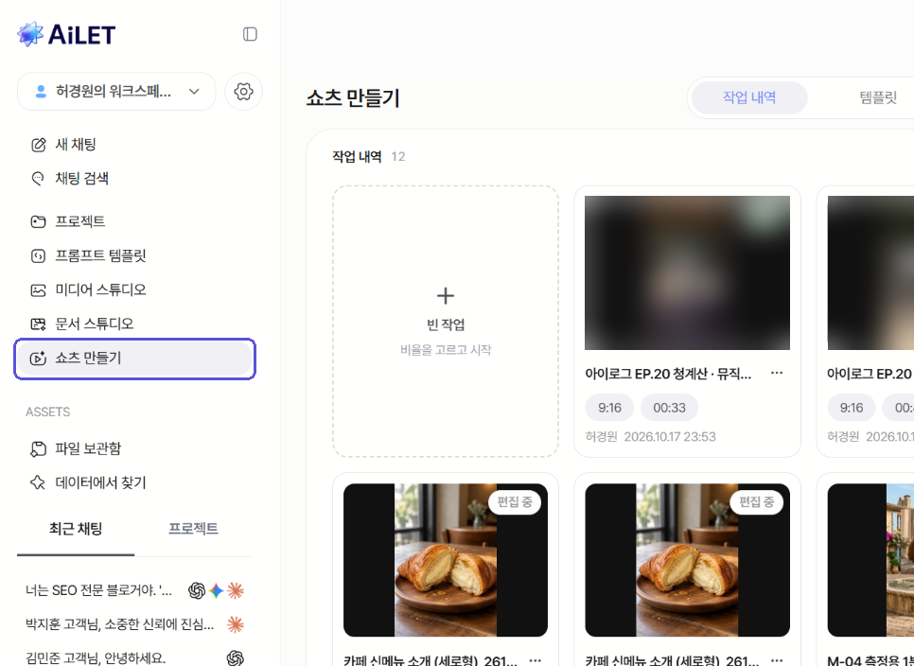Open 미디어 스튜디오
Screen dimensions: 914x666
[134, 289]
